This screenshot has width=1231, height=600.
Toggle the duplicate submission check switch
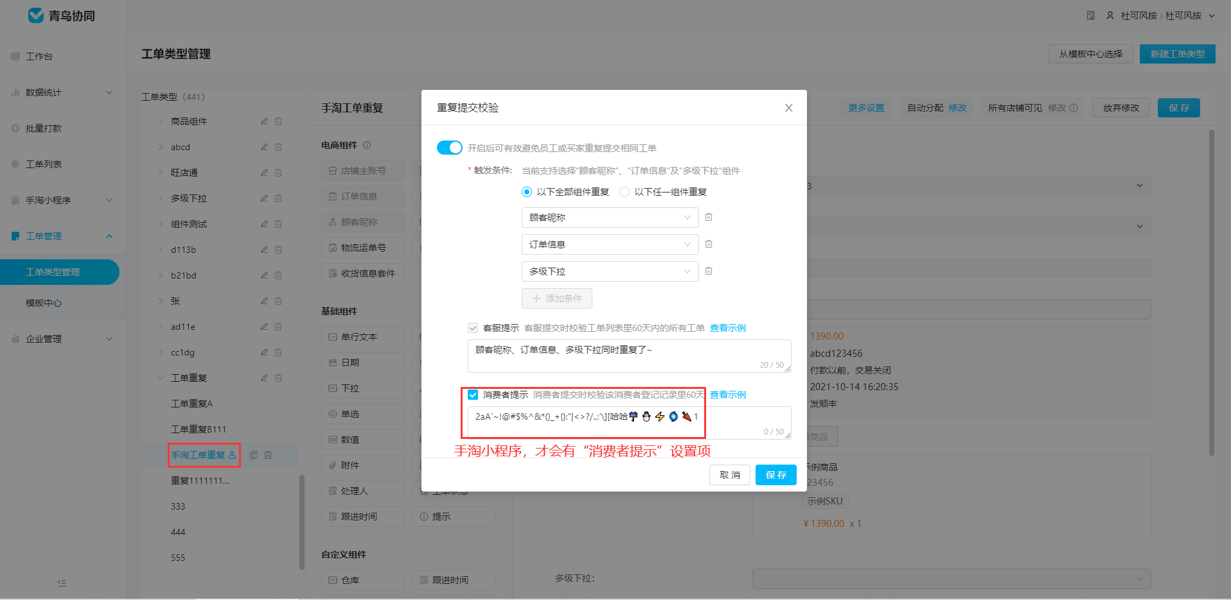pos(449,148)
